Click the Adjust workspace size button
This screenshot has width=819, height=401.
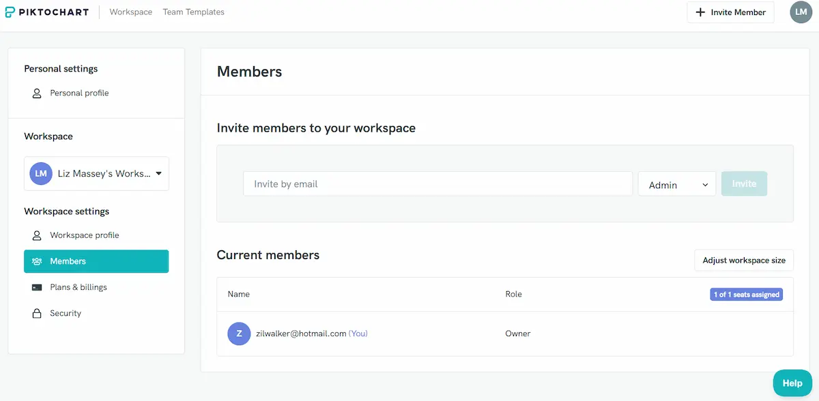[x=744, y=261]
